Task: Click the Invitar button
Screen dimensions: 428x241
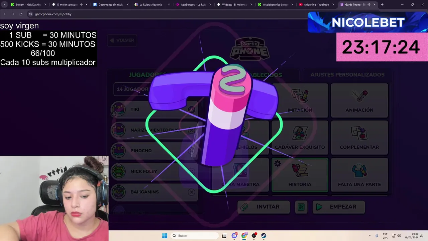Action: pyautogui.click(x=263, y=207)
